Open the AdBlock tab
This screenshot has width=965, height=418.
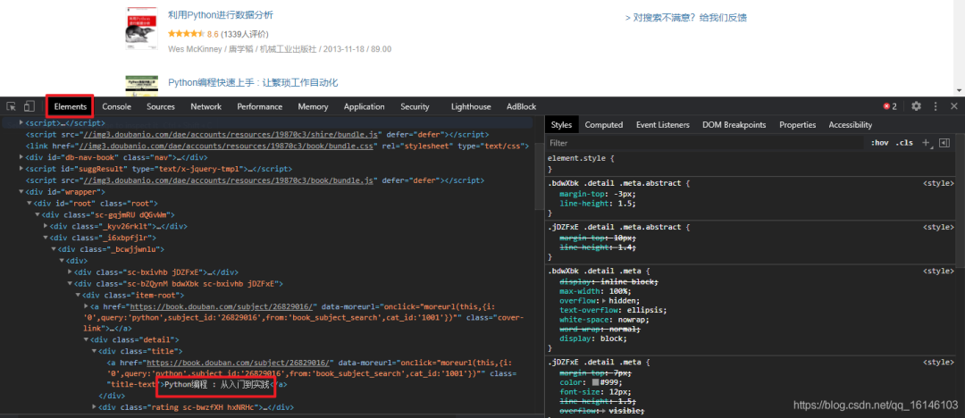[x=521, y=106]
